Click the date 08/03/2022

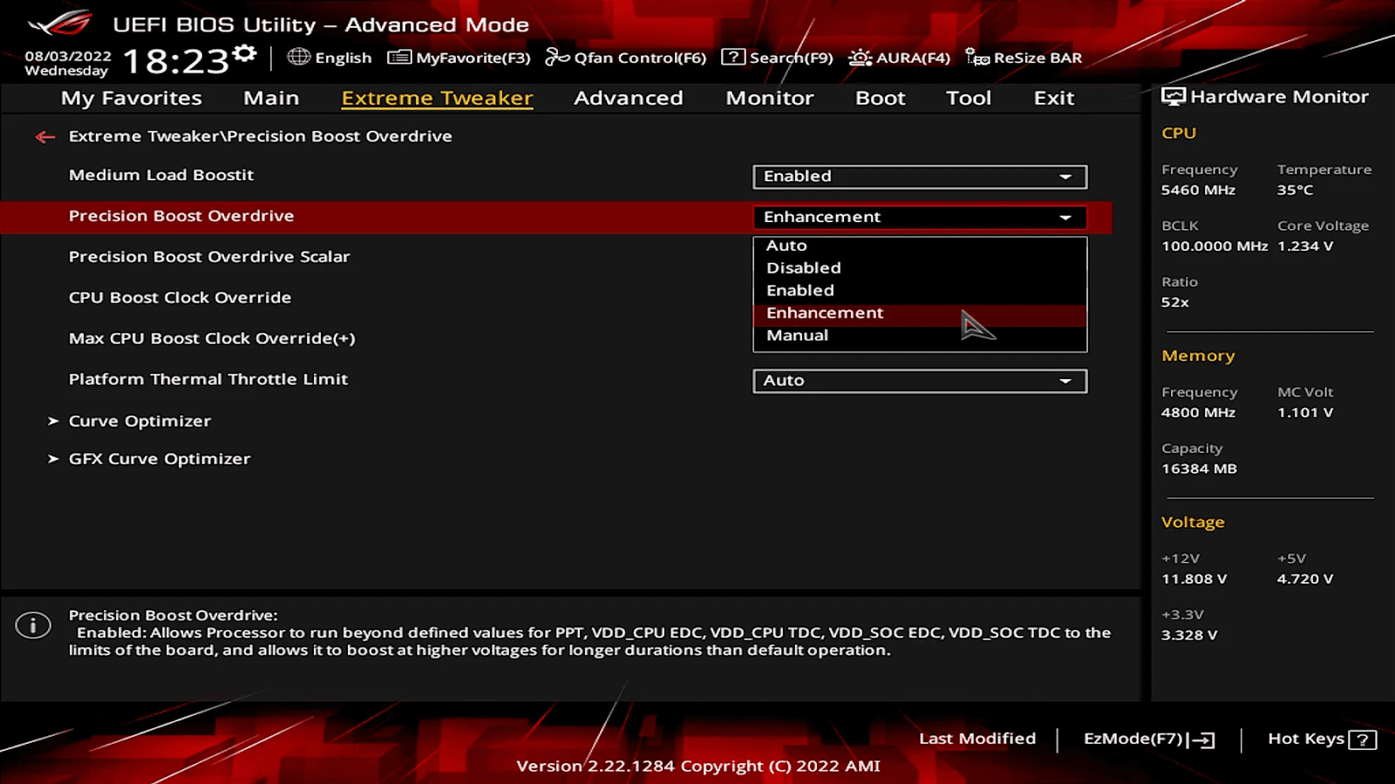click(x=68, y=56)
